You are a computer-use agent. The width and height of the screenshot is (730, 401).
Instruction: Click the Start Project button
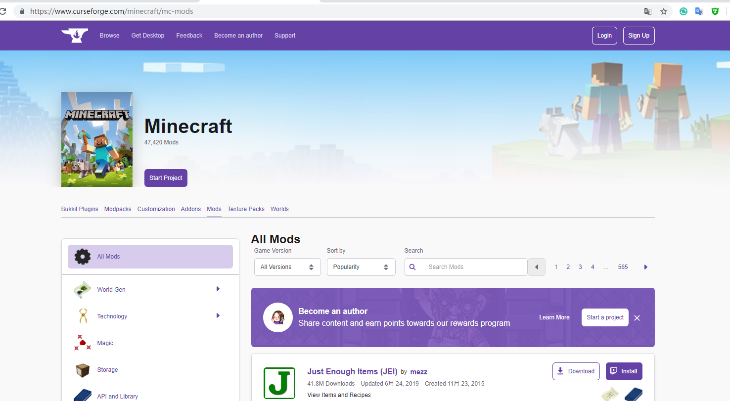coord(166,178)
